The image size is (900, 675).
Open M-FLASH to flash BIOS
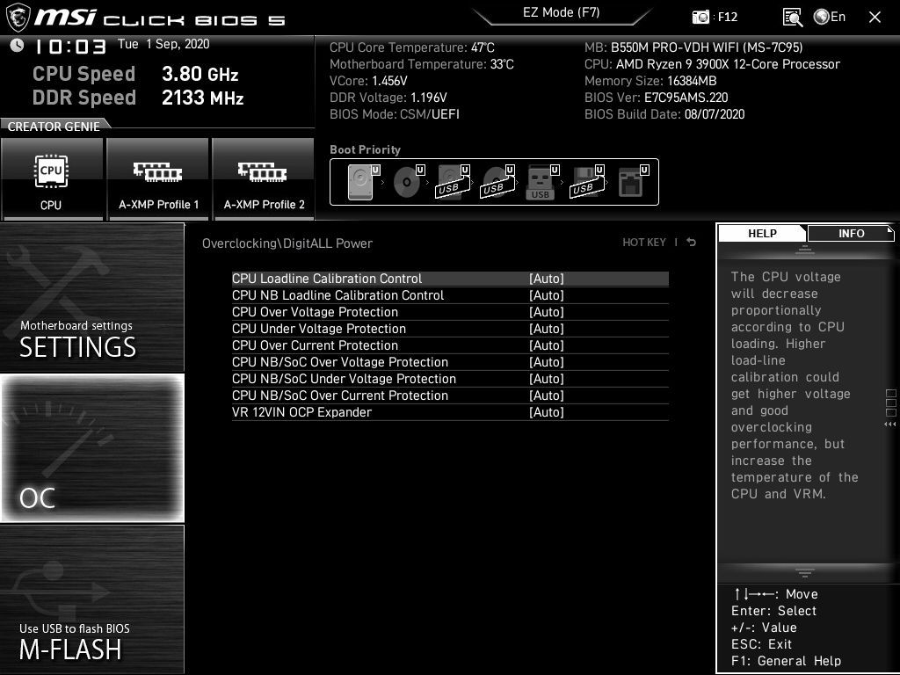click(x=91, y=599)
